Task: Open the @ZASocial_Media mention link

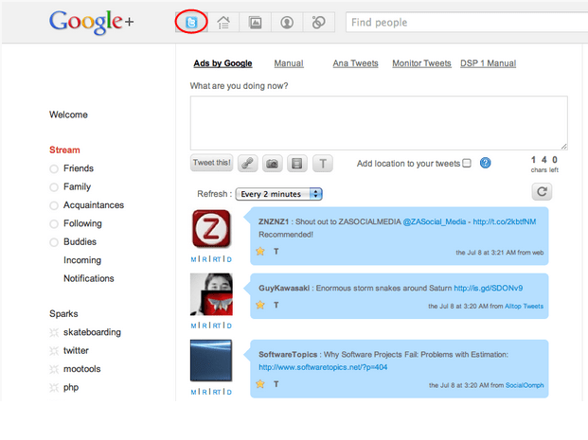Action: coord(435,221)
